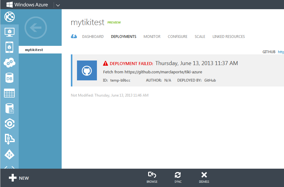The width and height of the screenshot is (284, 187).
Task: Open Service Bus sidebar icon
Action: click(x=10, y=139)
